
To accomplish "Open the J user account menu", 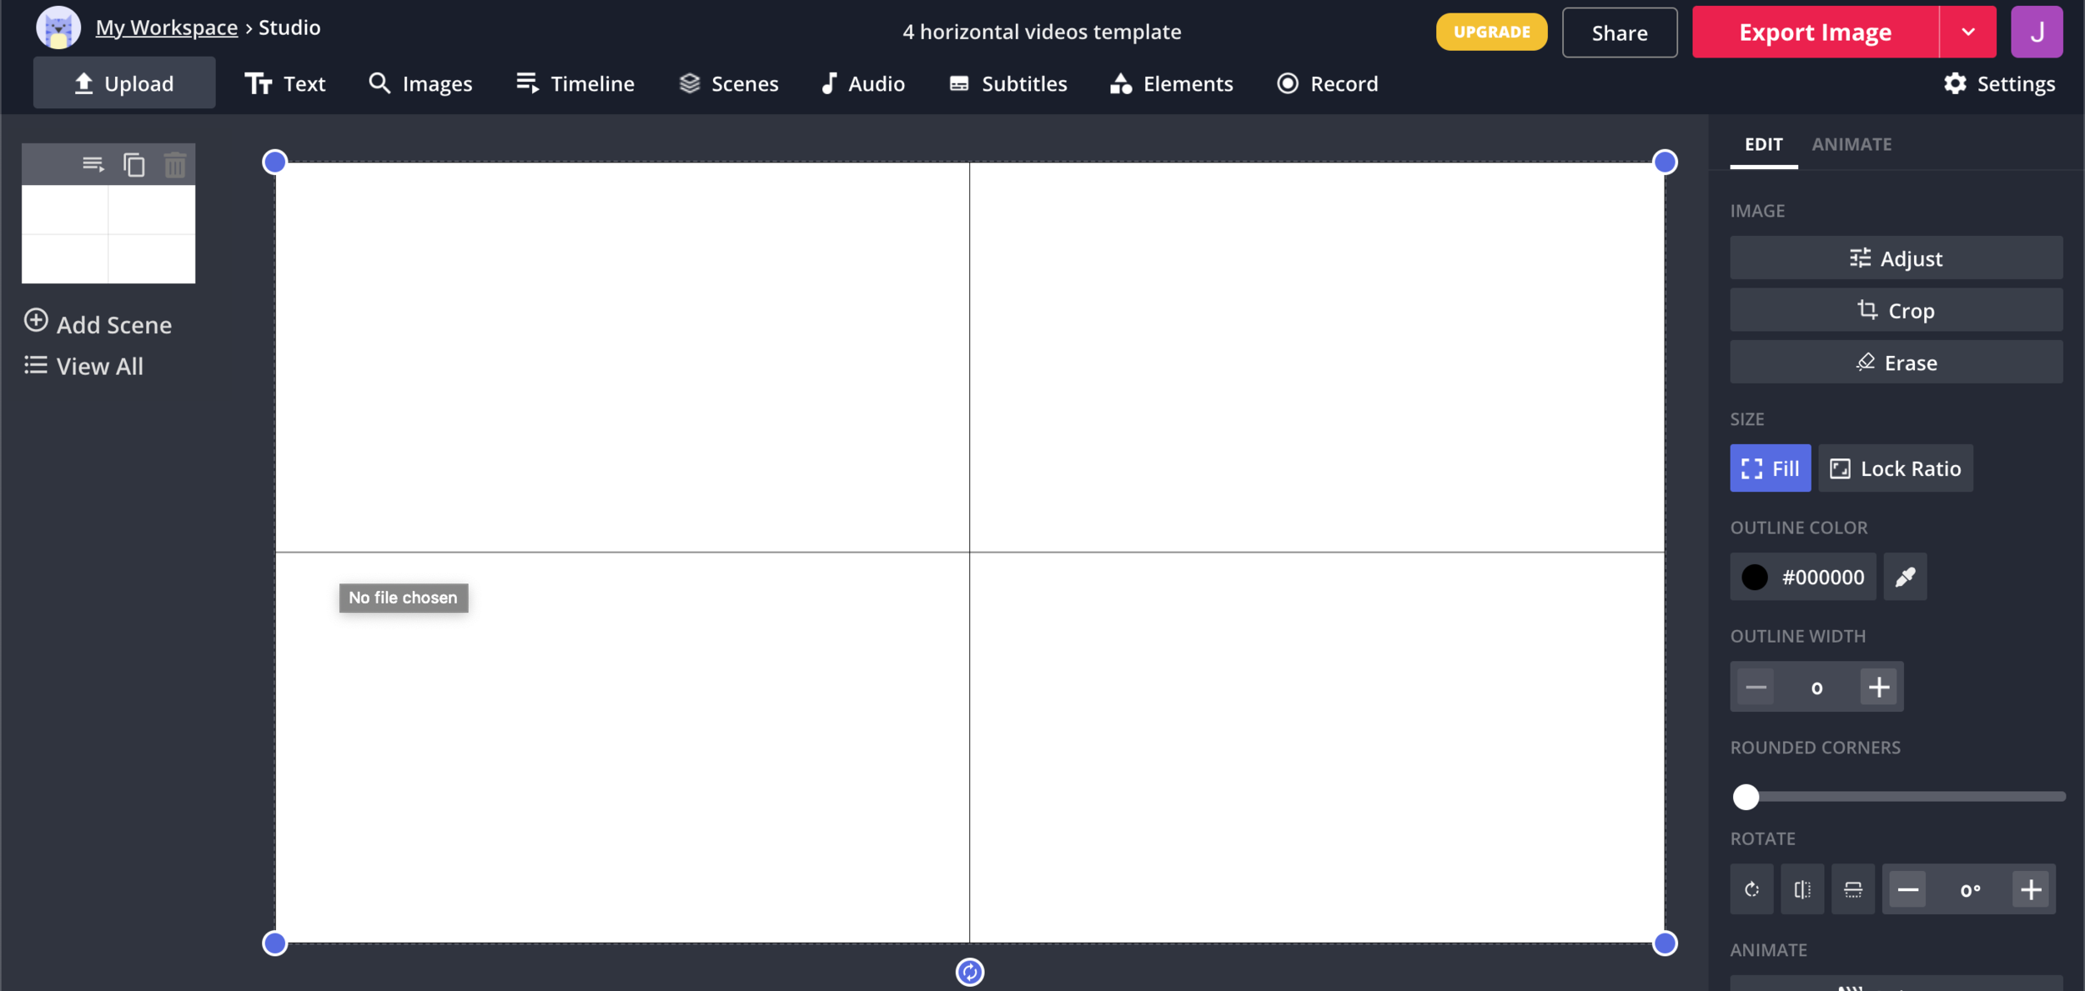I will (2036, 33).
